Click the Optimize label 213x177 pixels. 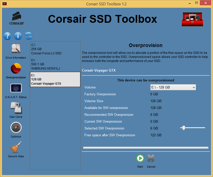pyautogui.click(x=16, y=137)
